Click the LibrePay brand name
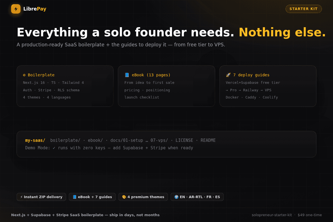The image size is (333, 222). tap(35, 9)
